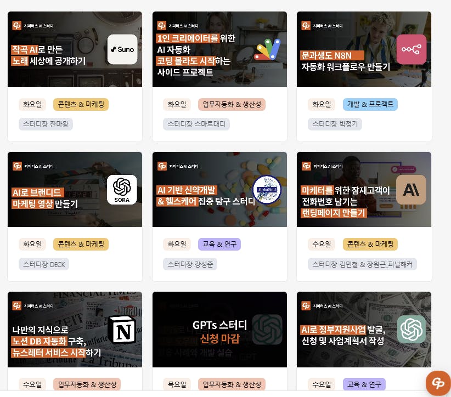Click the Notion N logo icon
This screenshot has height=397, width=451.
click(122, 330)
